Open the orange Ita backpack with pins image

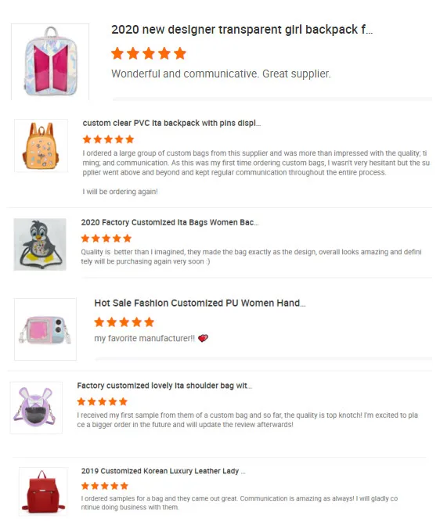(x=41, y=146)
